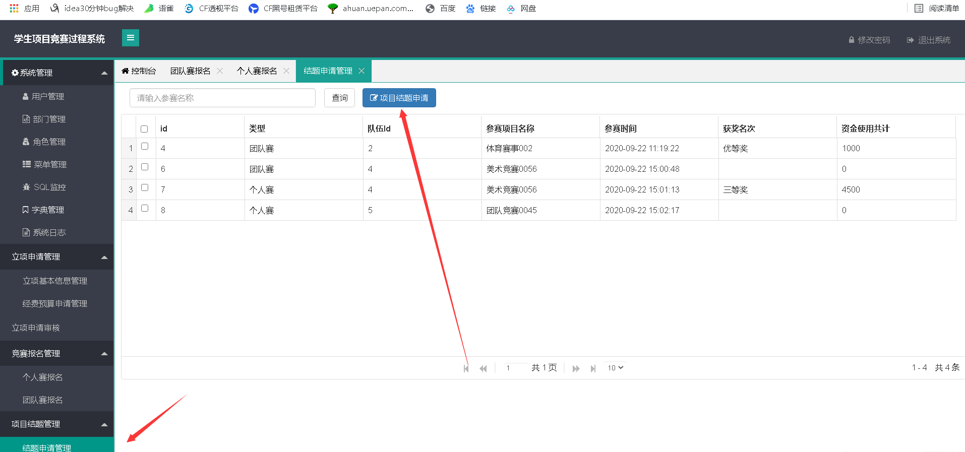
Task: Open the 网盘 bookmark
Action: click(x=521, y=9)
